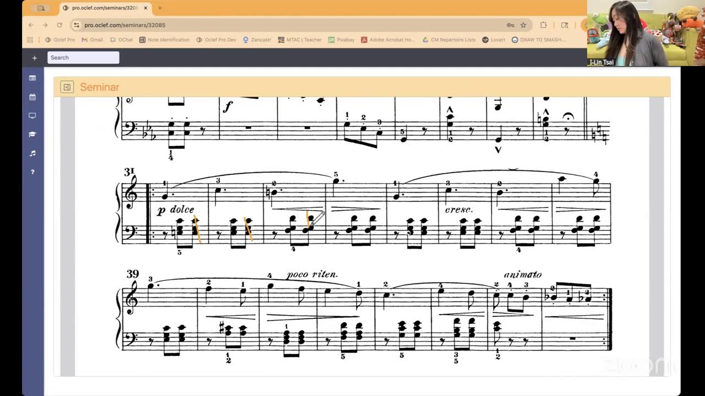705x396 pixels.
Task: Open the top sidebar panel icon
Action: point(32,78)
